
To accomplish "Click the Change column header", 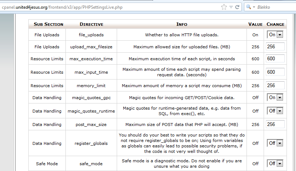I will point(275,24).
